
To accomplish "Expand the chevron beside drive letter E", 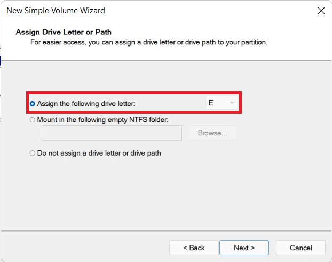I will [x=232, y=103].
